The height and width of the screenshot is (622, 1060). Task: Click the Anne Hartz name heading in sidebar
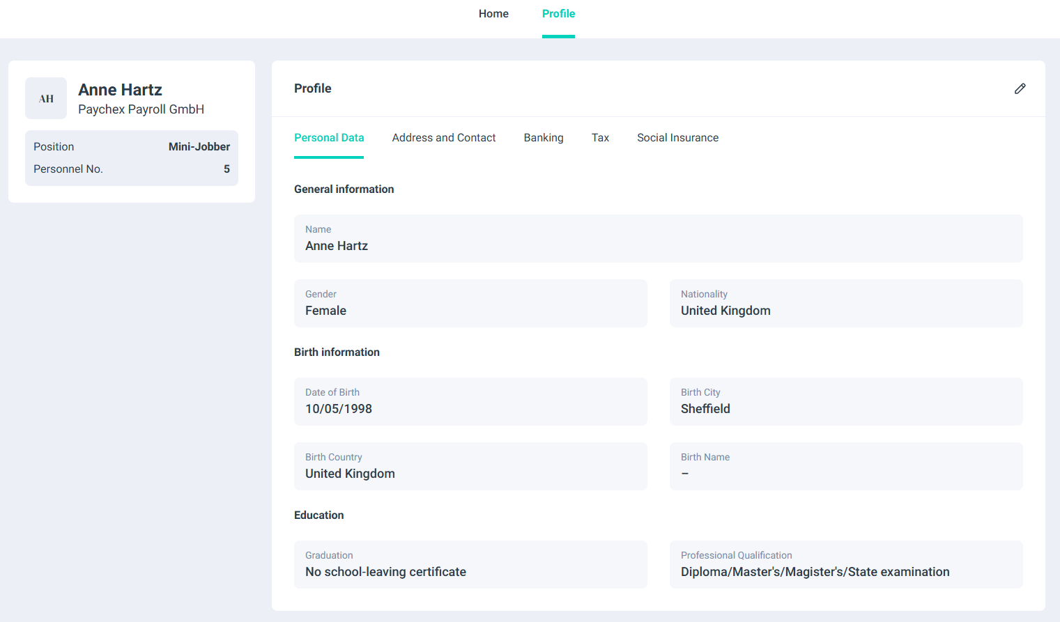tap(120, 90)
